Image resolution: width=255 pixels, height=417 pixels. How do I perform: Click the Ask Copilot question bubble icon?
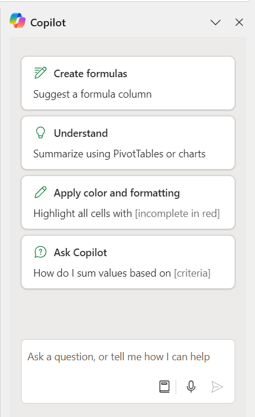(x=40, y=252)
